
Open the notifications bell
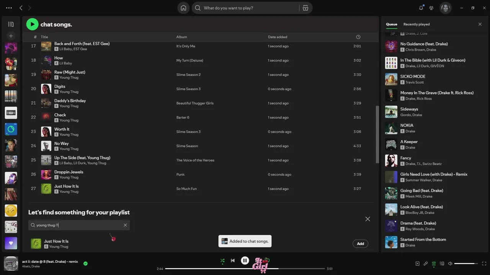coord(421,8)
